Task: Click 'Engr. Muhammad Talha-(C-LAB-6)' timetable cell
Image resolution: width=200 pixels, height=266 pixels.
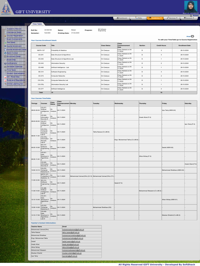Action: [126, 139]
